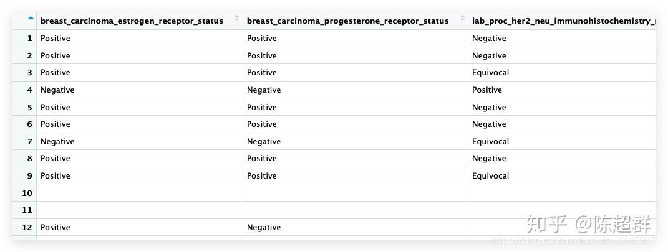Click Positive HER2 cell in row 4

(486, 90)
